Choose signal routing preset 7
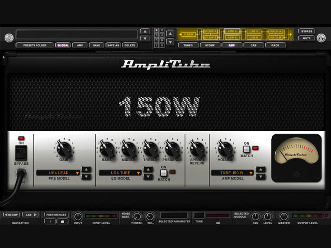 pos(156,45)
